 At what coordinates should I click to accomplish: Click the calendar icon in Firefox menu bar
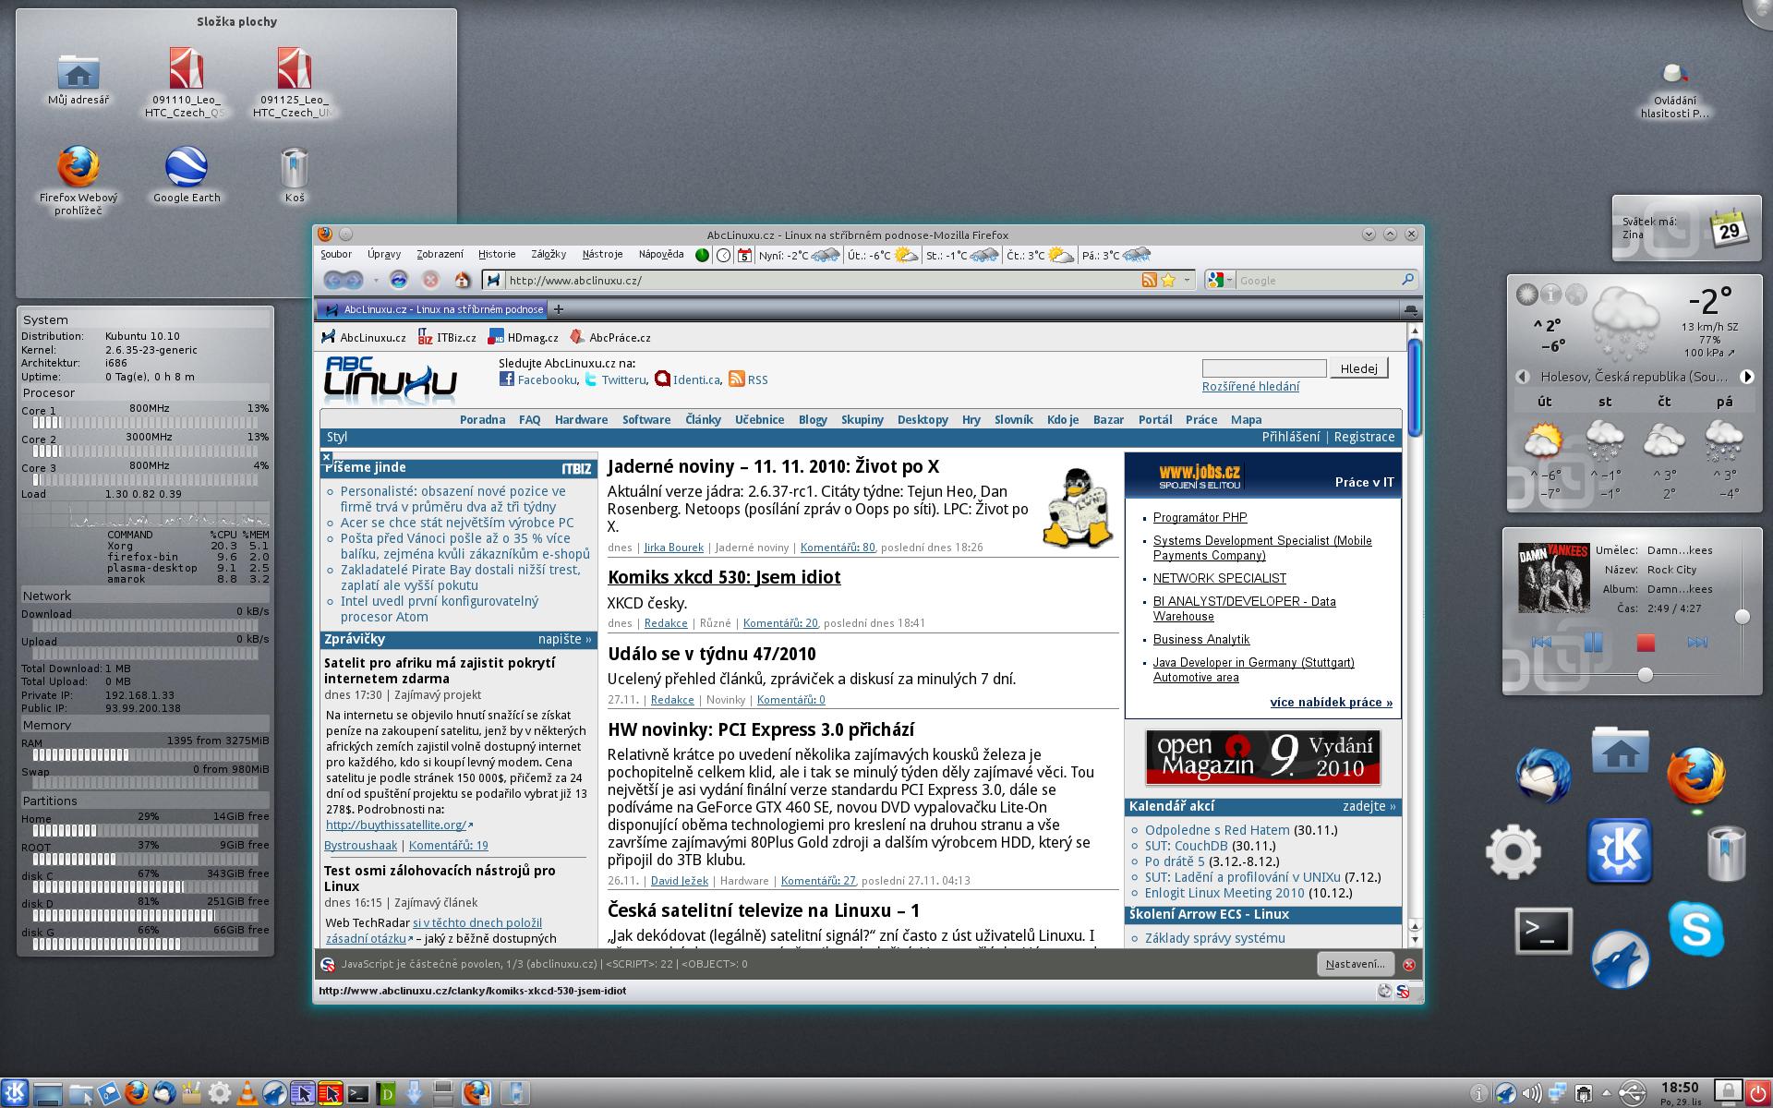[744, 255]
